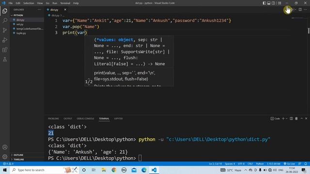
Task: Toggle primary side bar visibility
Action: tap(264, 3)
